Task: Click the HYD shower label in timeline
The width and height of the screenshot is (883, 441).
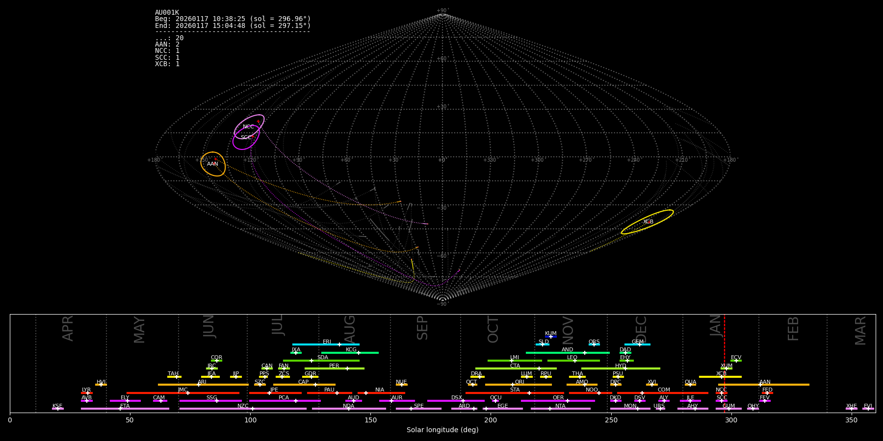Action: click(x=621, y=366)
